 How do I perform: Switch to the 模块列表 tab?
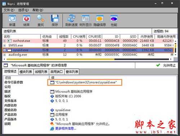[x=26, y=72]
